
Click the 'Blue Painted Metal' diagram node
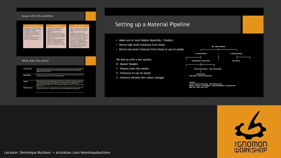click(x=215, y=69)
